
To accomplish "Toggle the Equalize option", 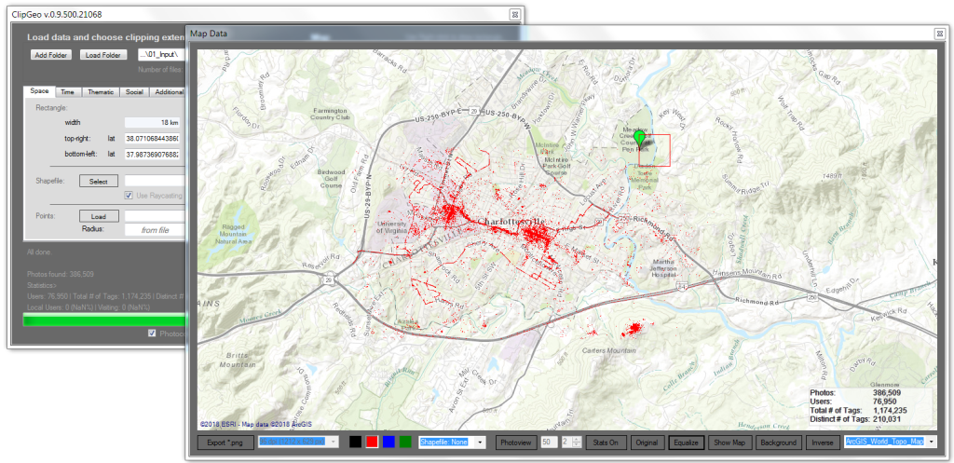I will point(685,442).
